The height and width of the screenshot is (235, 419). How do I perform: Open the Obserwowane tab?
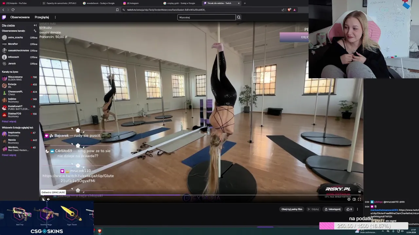pyautogui.click(x=20, y=17)
